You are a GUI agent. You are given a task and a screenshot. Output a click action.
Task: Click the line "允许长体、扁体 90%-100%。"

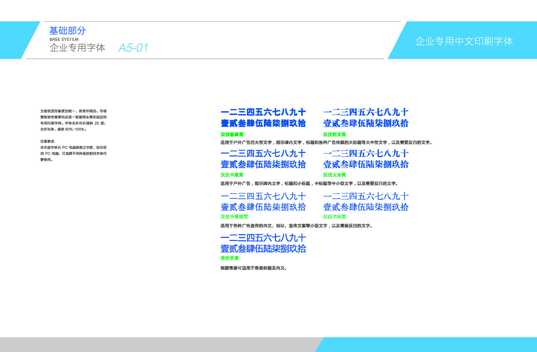pyautogui.click(x=63, y=129)
